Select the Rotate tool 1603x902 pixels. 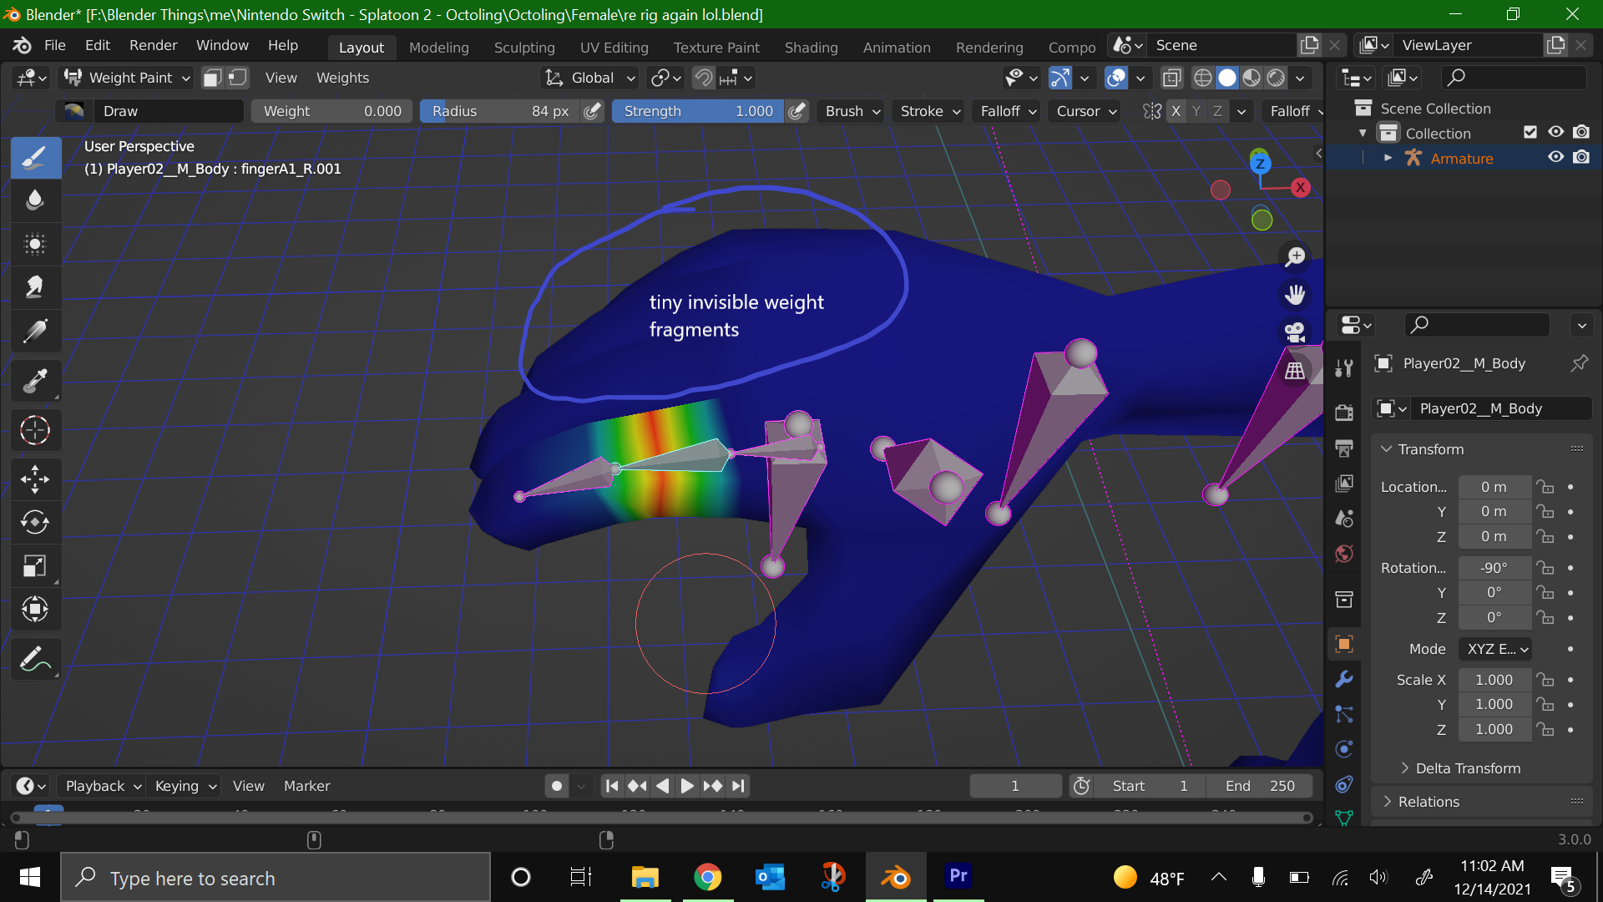click(x=35, y=523)
